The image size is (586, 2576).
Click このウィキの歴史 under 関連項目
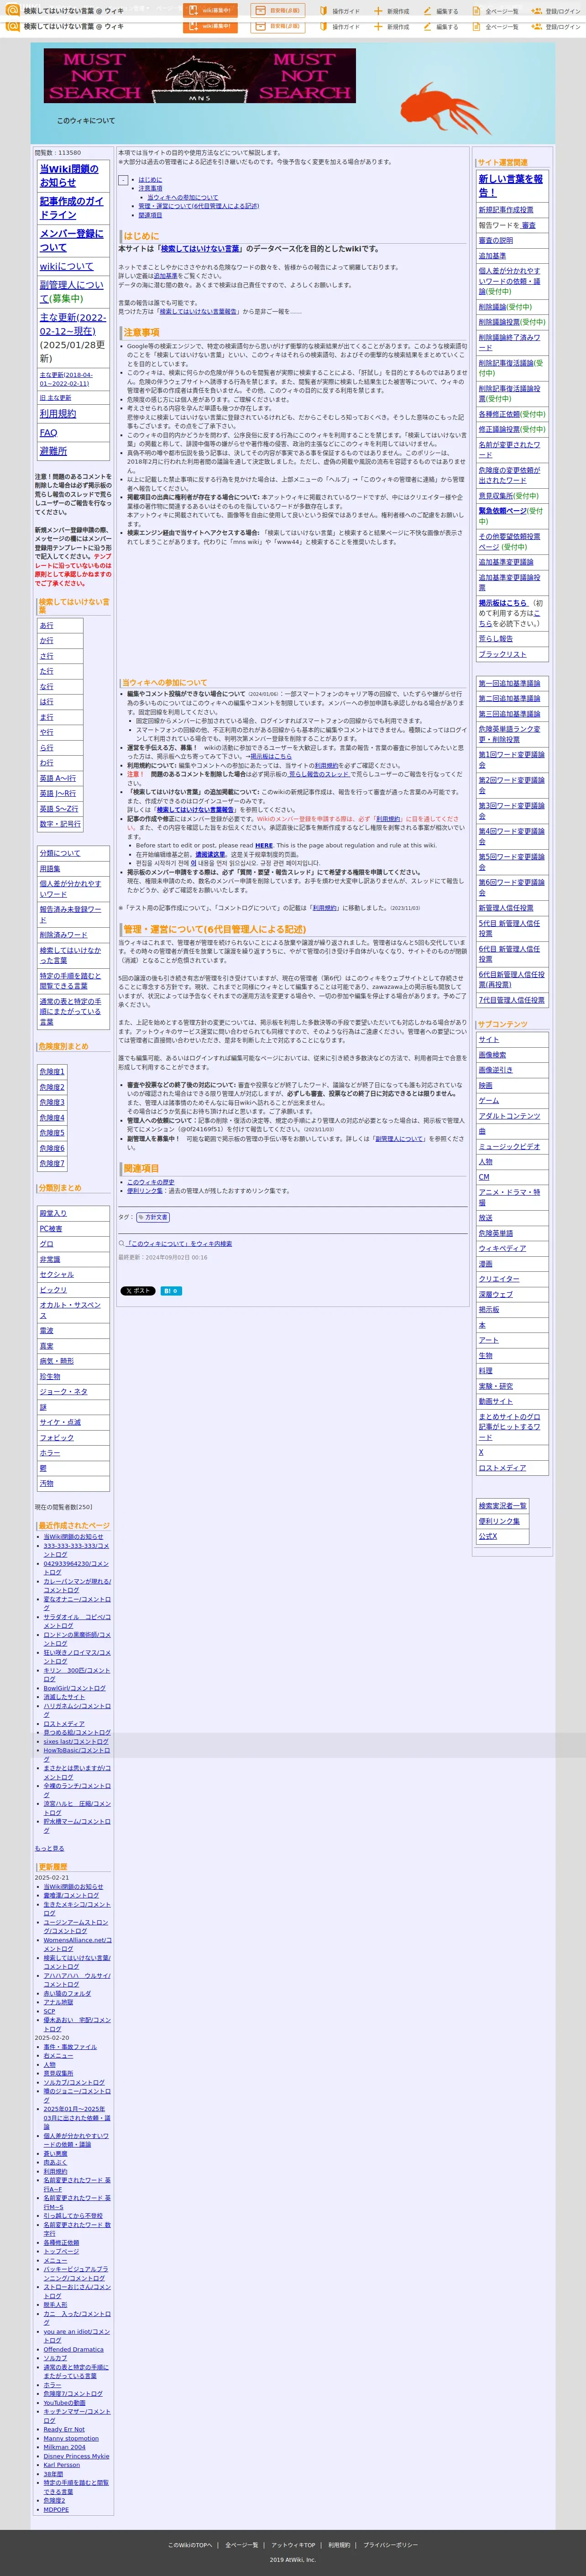[x=150, y=1182]
